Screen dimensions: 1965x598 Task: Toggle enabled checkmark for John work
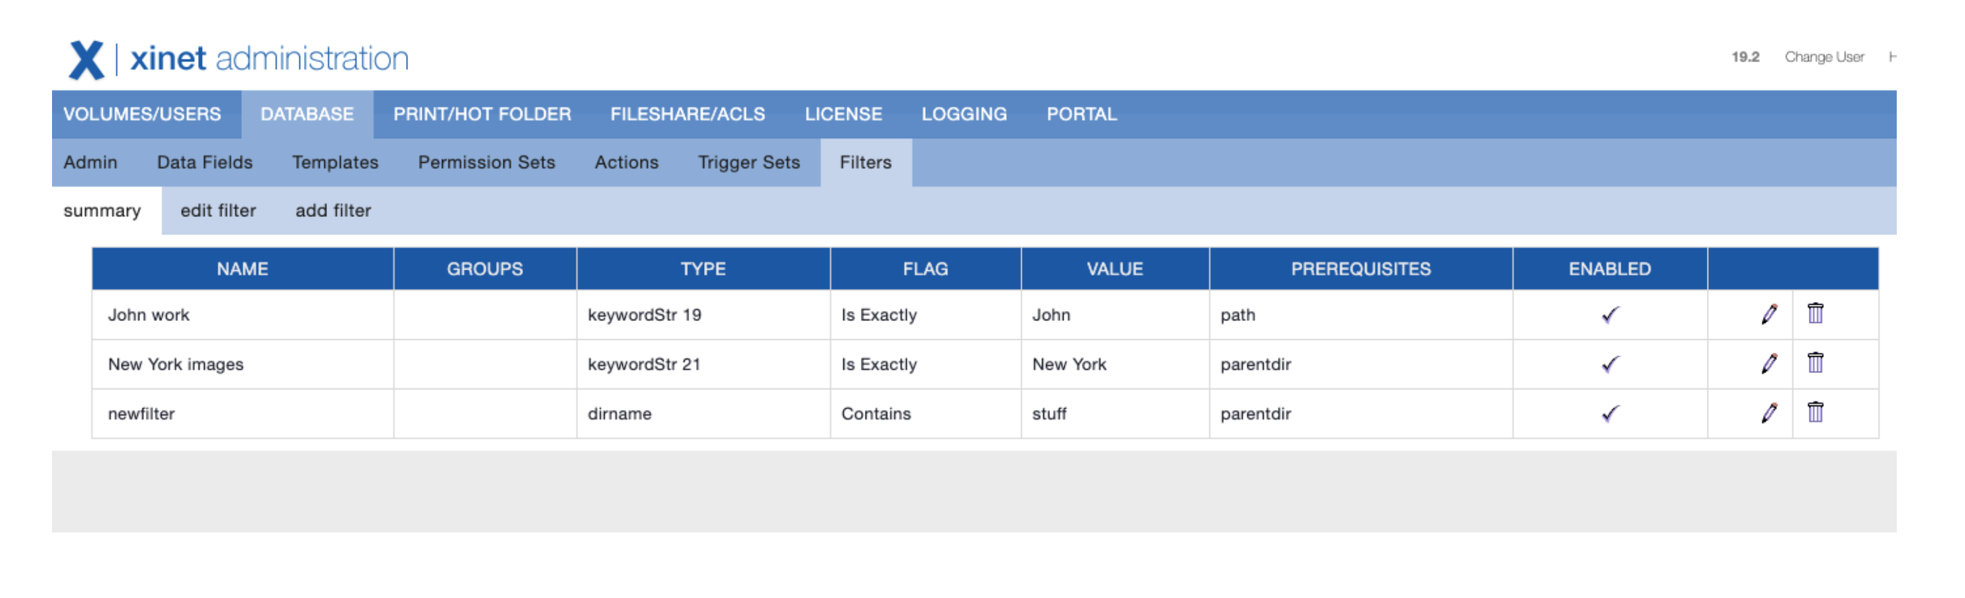pos(1610,315)
